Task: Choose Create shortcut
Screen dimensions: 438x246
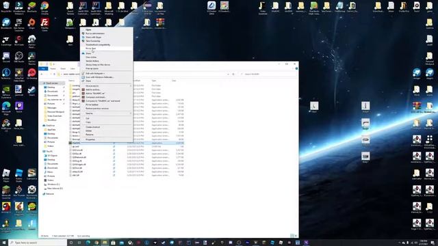Action: coord(106,127)
